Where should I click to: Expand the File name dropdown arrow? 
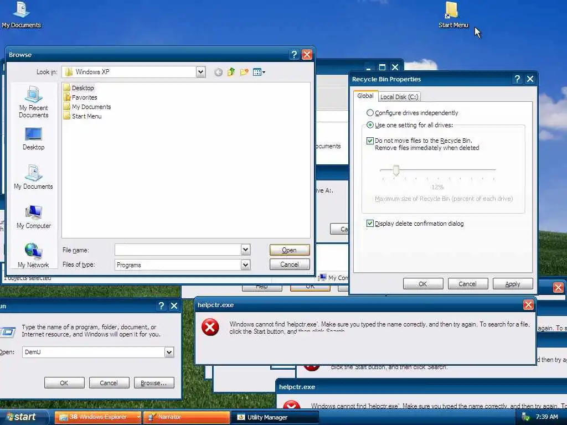click(245, 250)
